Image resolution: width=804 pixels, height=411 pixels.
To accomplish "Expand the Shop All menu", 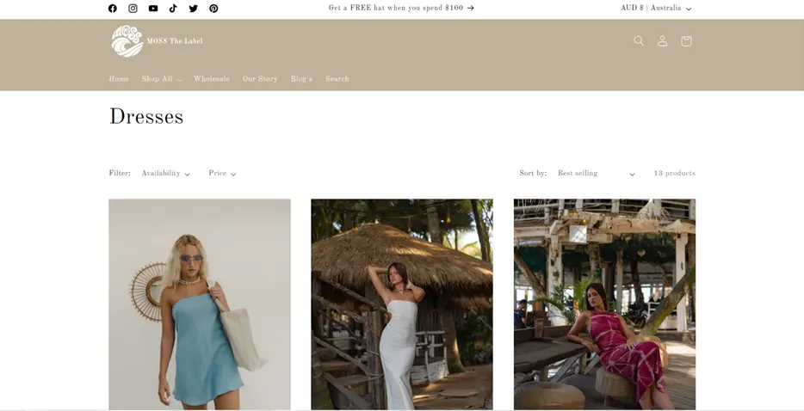I will pyautogui.click(x=162, y=79).
